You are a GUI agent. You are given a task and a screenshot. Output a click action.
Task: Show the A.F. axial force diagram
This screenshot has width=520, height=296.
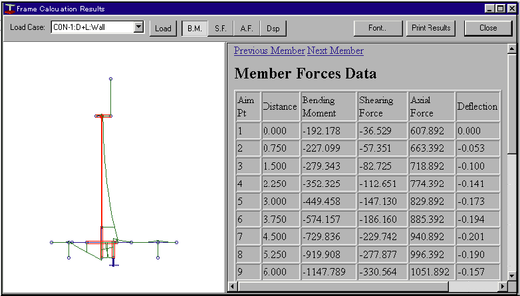click(247, 29)
